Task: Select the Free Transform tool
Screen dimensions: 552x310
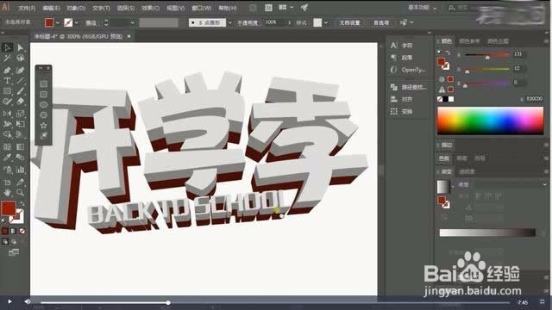Action: pyautogui.click(x=21, y=124)
